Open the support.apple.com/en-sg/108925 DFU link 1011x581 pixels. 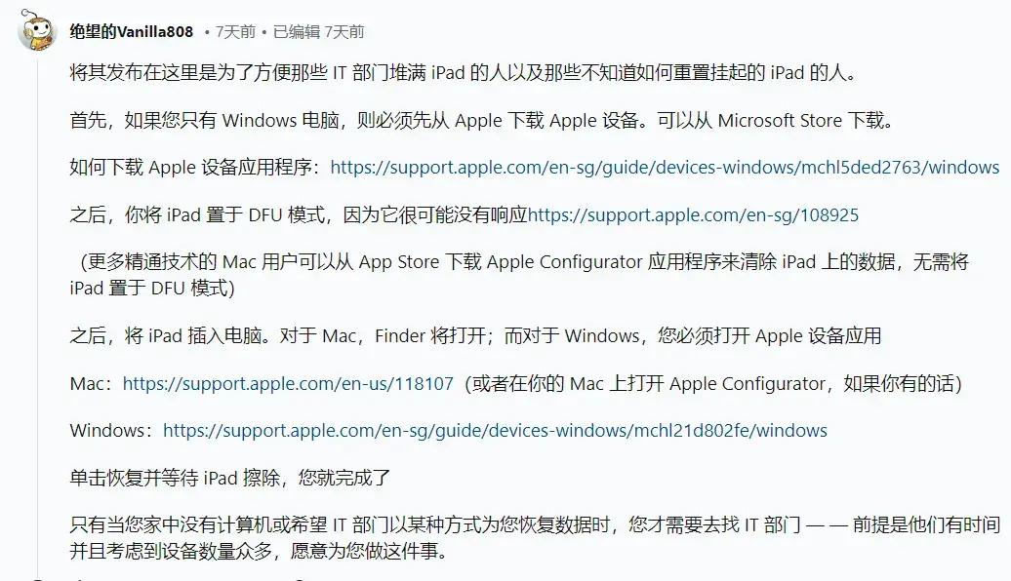693,215
